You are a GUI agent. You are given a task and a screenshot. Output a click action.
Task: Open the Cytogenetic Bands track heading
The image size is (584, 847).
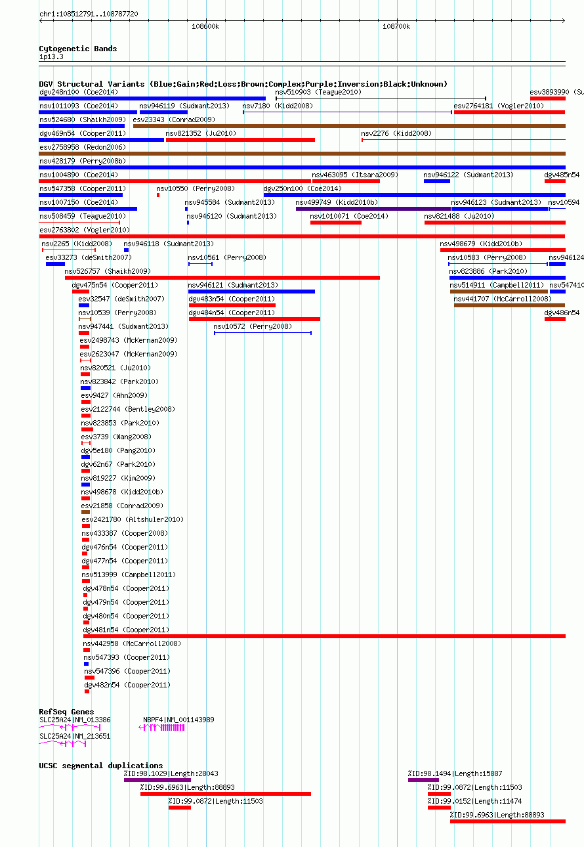(78, 49)
